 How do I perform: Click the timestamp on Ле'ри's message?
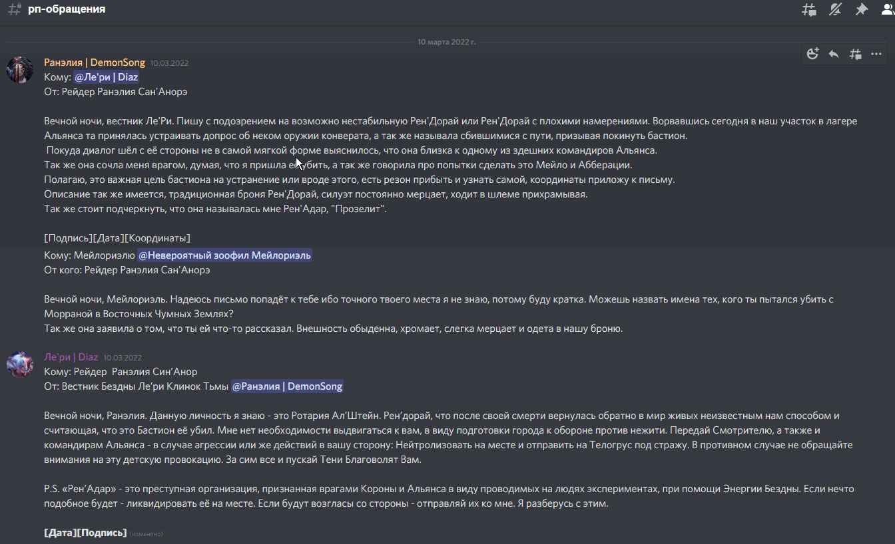[x=123, y=358]
